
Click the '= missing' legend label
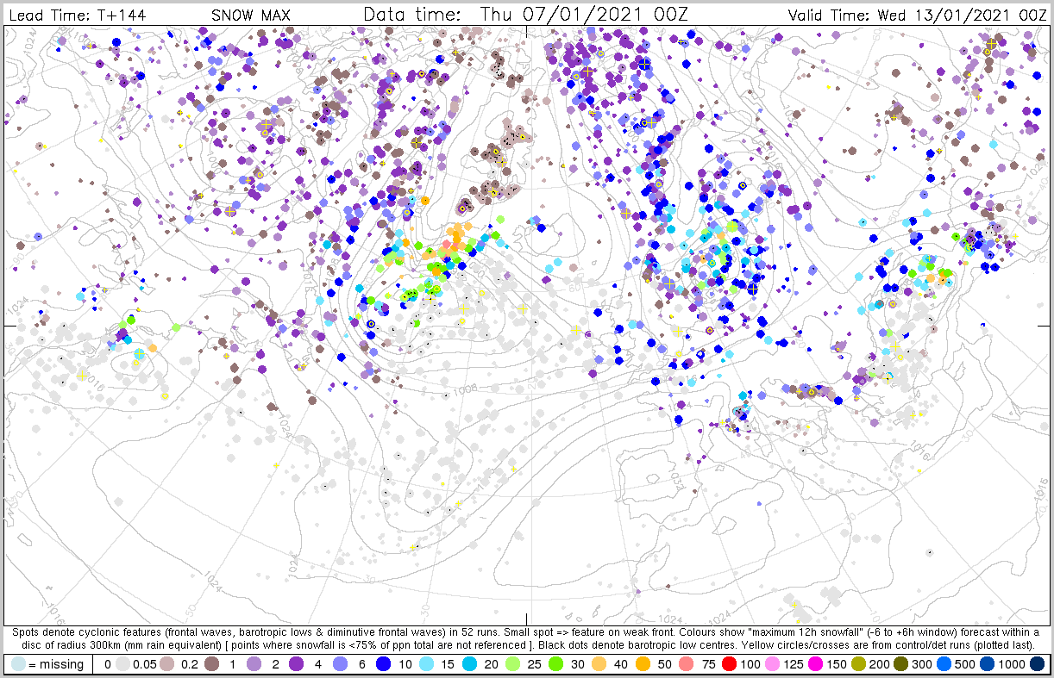pos(55,664)
